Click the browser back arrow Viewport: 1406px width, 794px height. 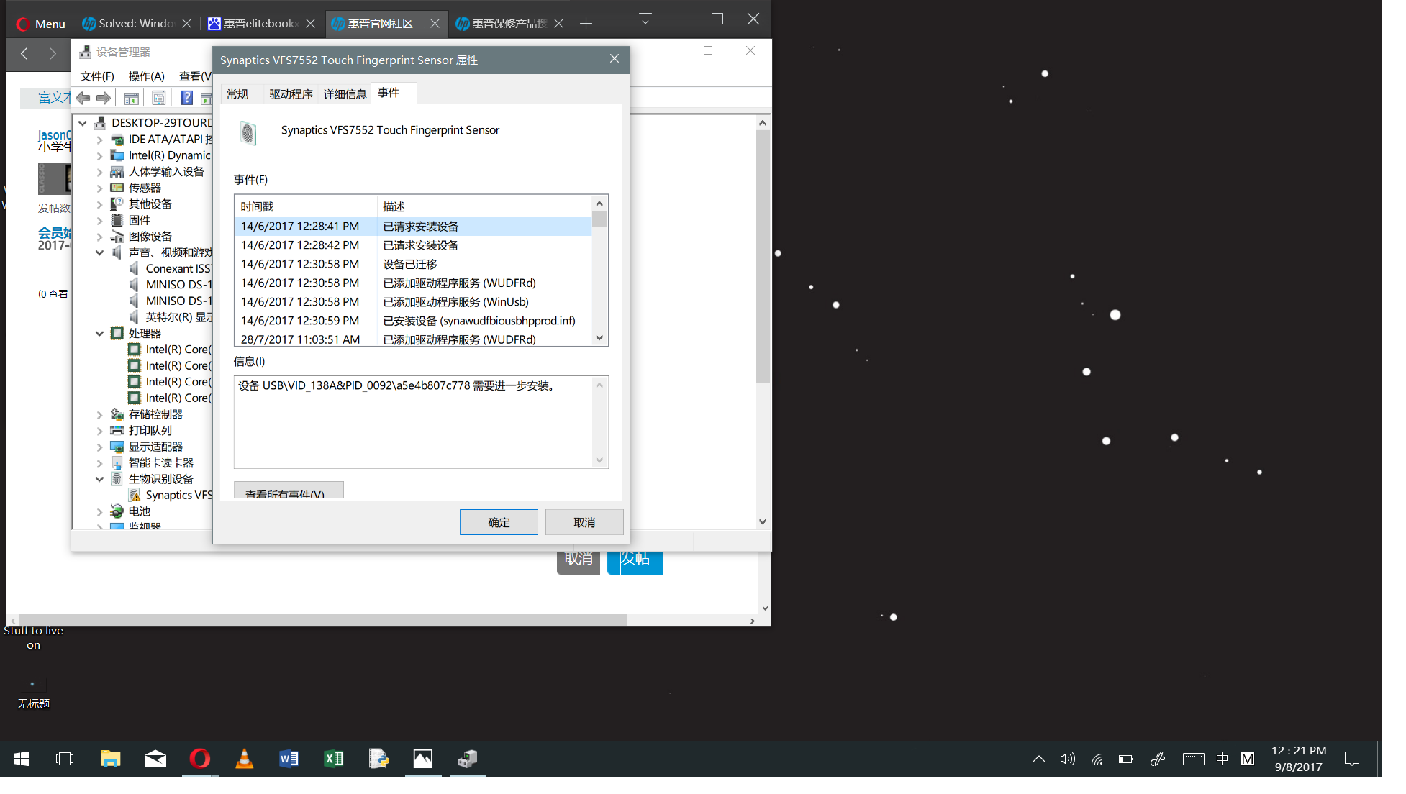pos(24,53)
